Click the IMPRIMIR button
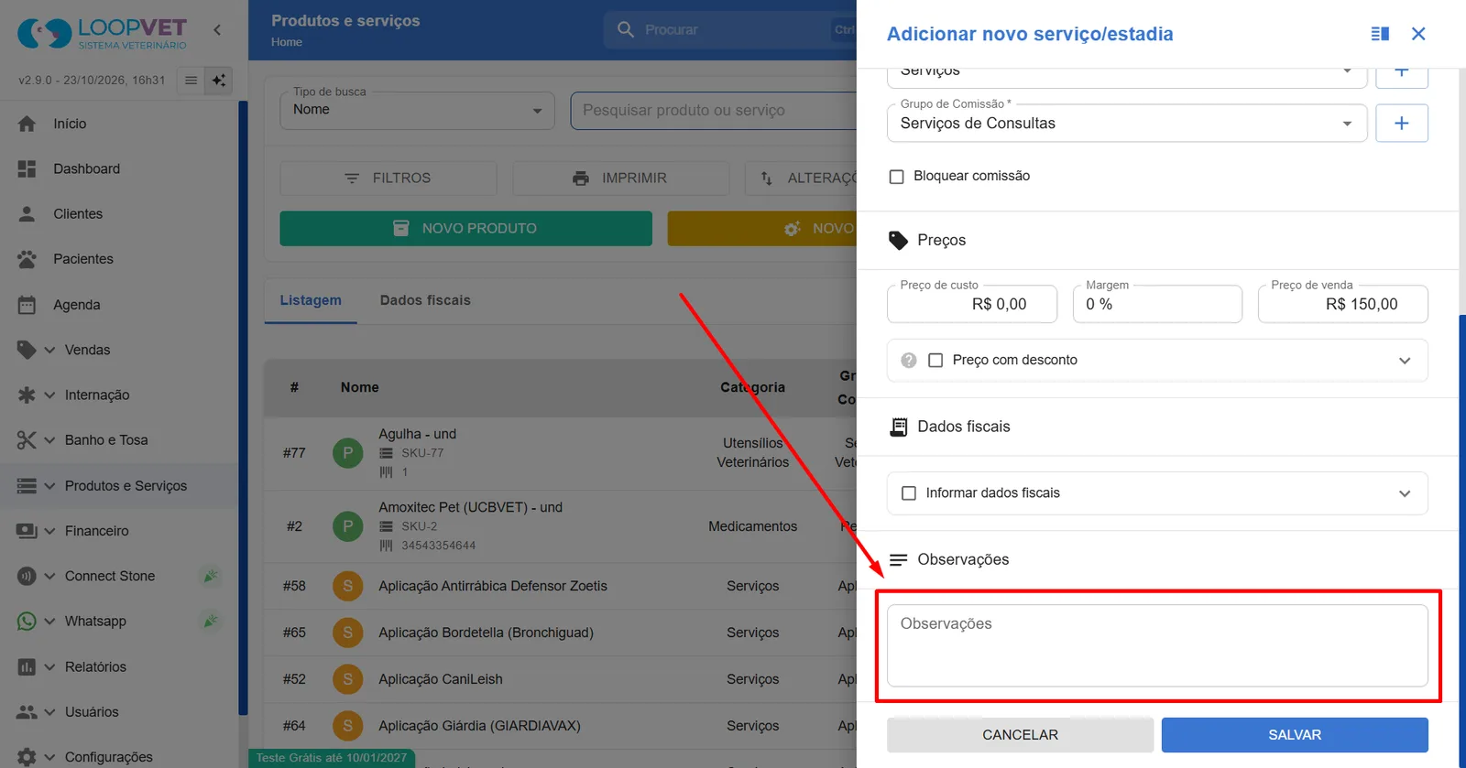The height and width of the screenshot is (768, 1466). 620,178
